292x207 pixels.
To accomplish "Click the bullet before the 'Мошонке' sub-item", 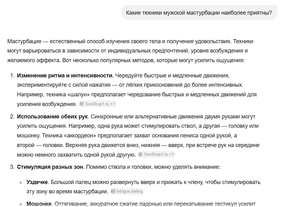I will [x=21, y=204].
